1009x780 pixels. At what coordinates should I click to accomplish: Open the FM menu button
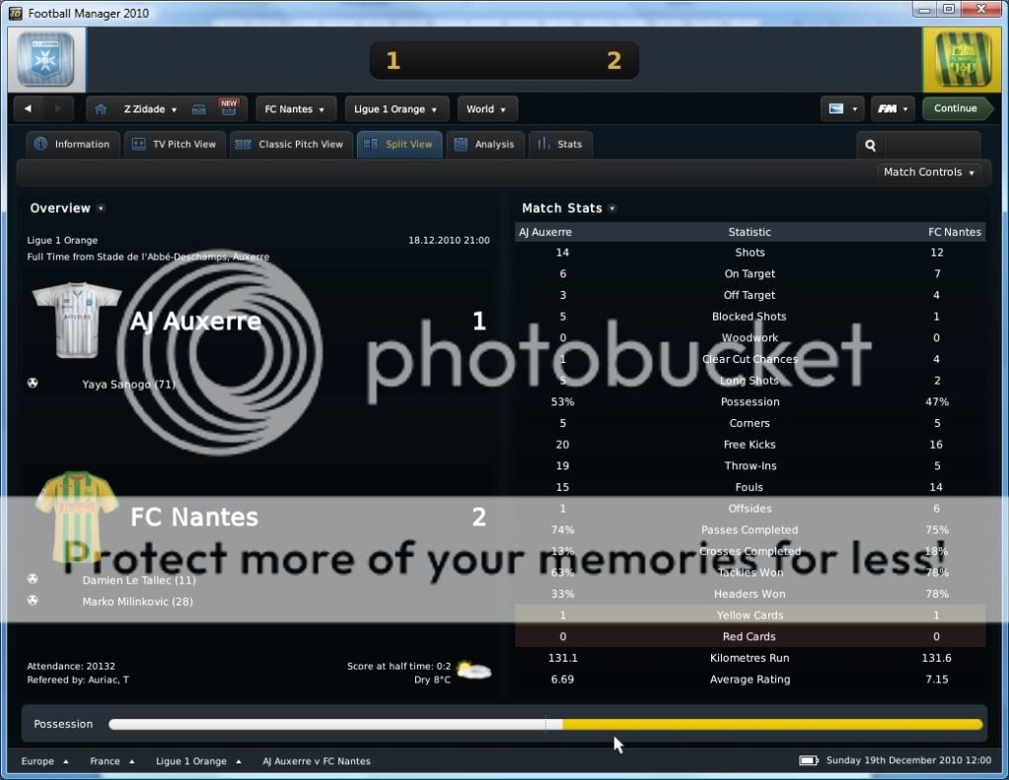(x=892, y=109)
